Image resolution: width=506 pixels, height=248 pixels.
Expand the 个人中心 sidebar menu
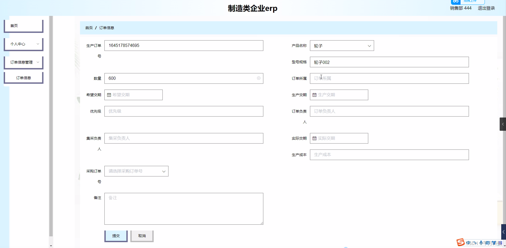click(23, 44)
